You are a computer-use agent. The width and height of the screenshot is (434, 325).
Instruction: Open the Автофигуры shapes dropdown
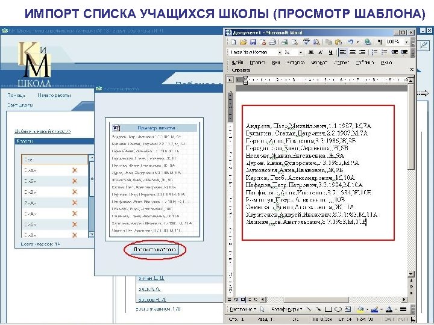click(286, 309)
